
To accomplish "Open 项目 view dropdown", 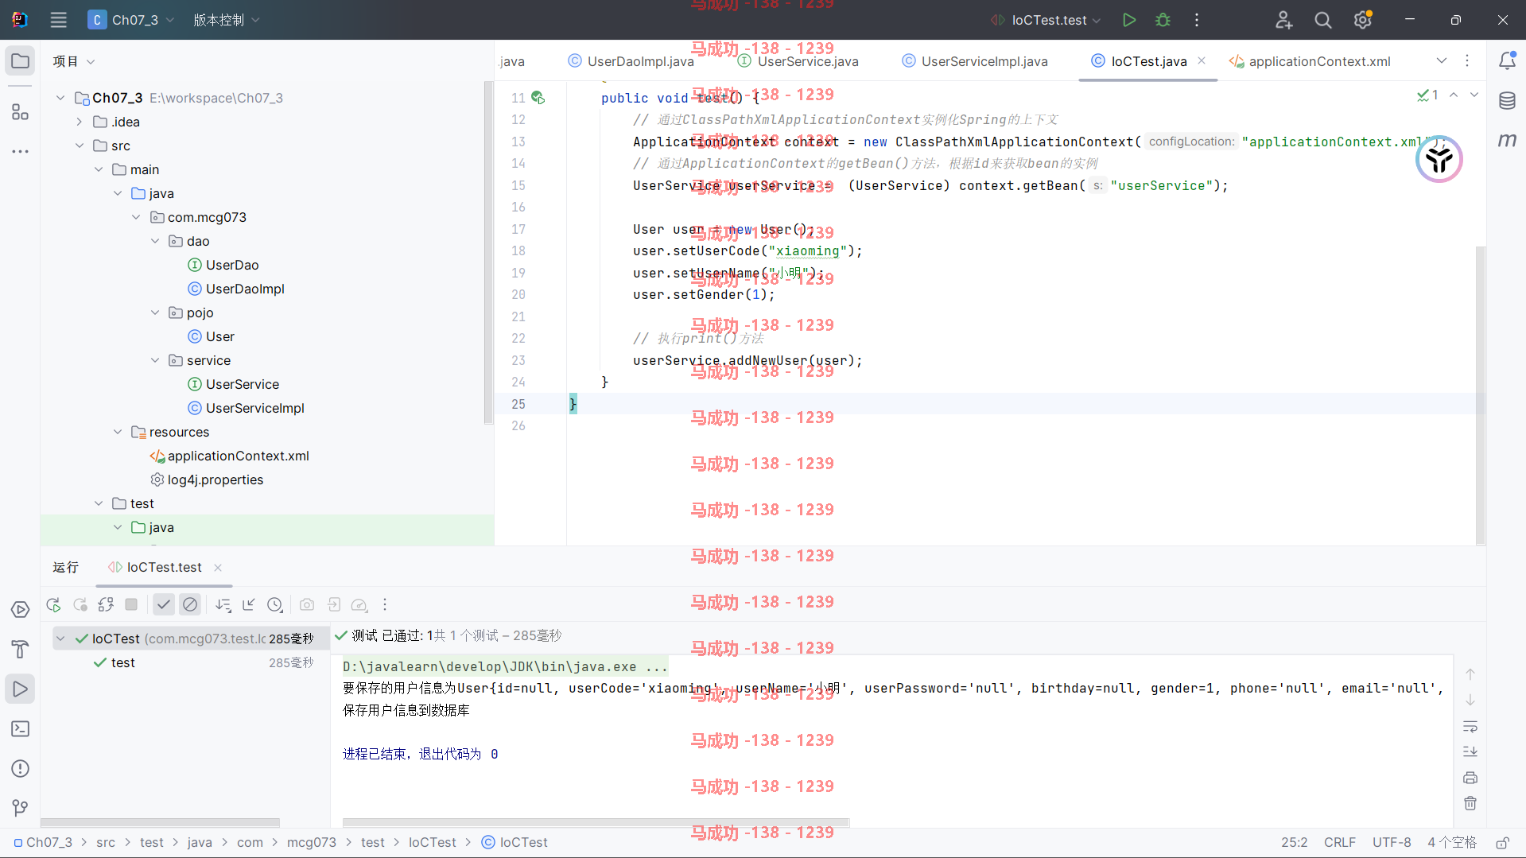I will click(74, 61).
